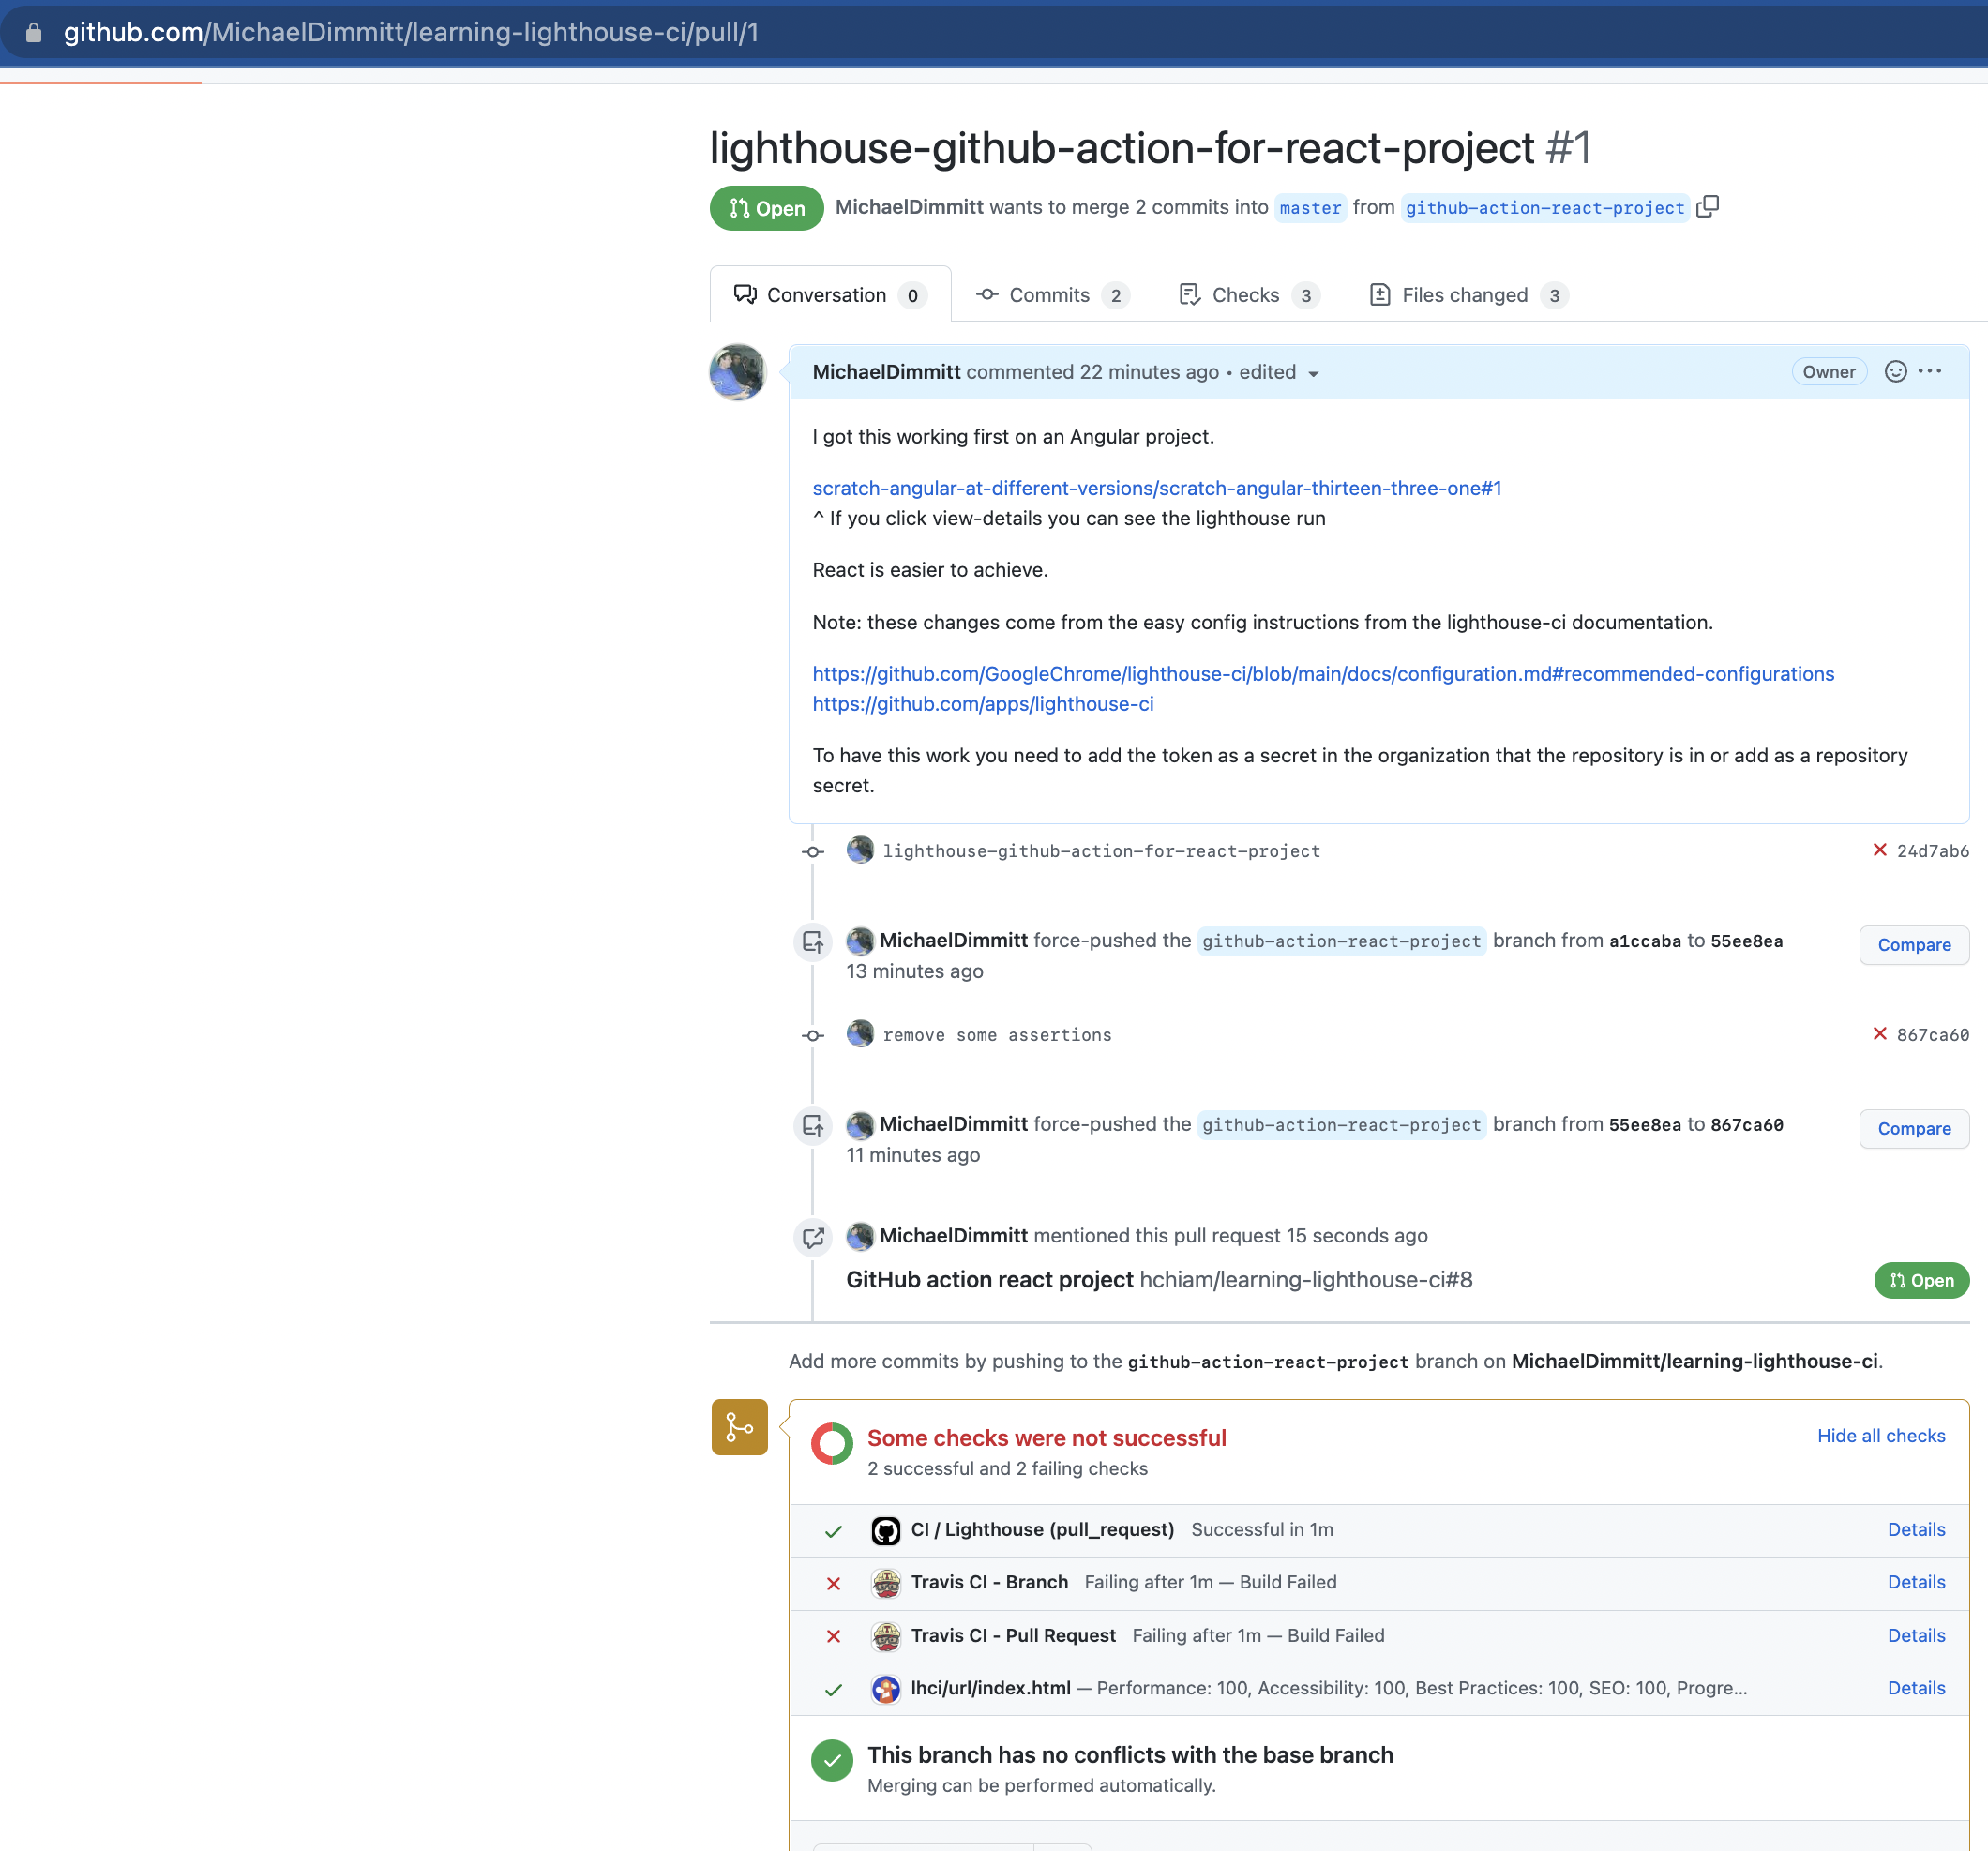Expand the 'edited' history dropdown arrow
The height and width of the screenshot is (1851, 1988).
[1313, 374]
